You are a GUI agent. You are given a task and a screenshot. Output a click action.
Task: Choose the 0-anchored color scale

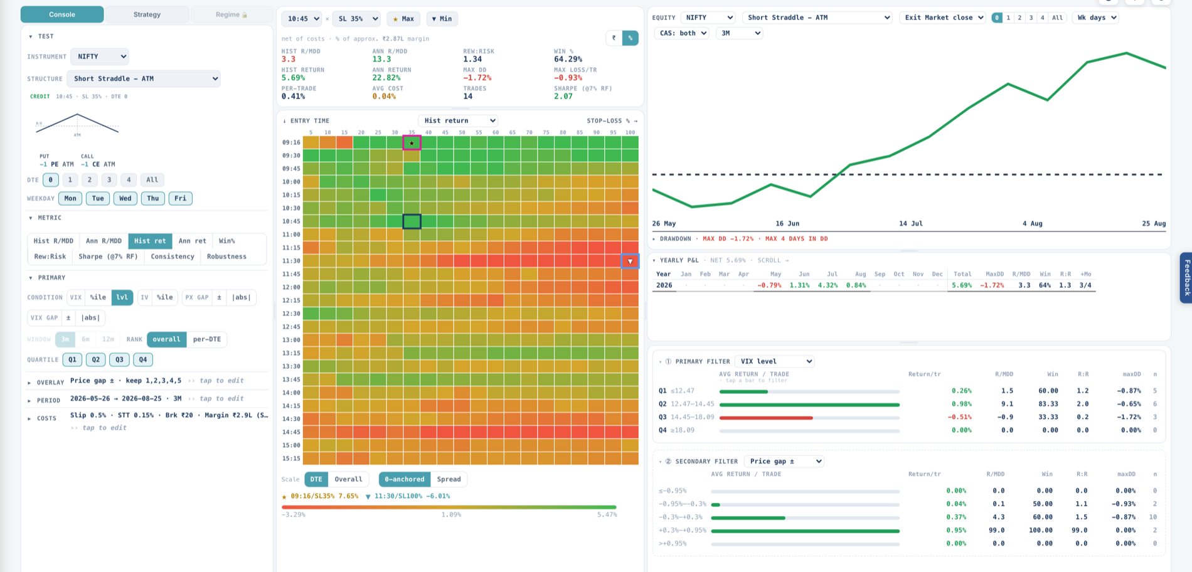click(405, 479)
